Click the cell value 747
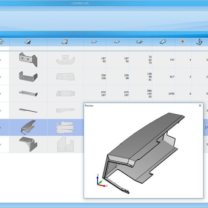This screenshot has height=208, width=208. 172,60
